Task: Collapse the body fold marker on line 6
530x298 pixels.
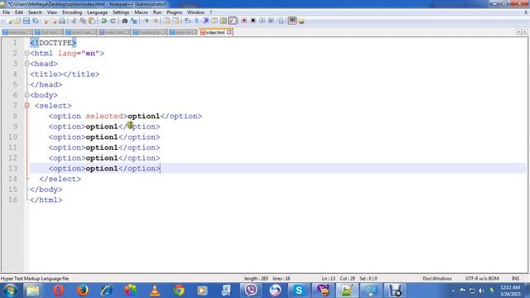Action: point(27,95)
